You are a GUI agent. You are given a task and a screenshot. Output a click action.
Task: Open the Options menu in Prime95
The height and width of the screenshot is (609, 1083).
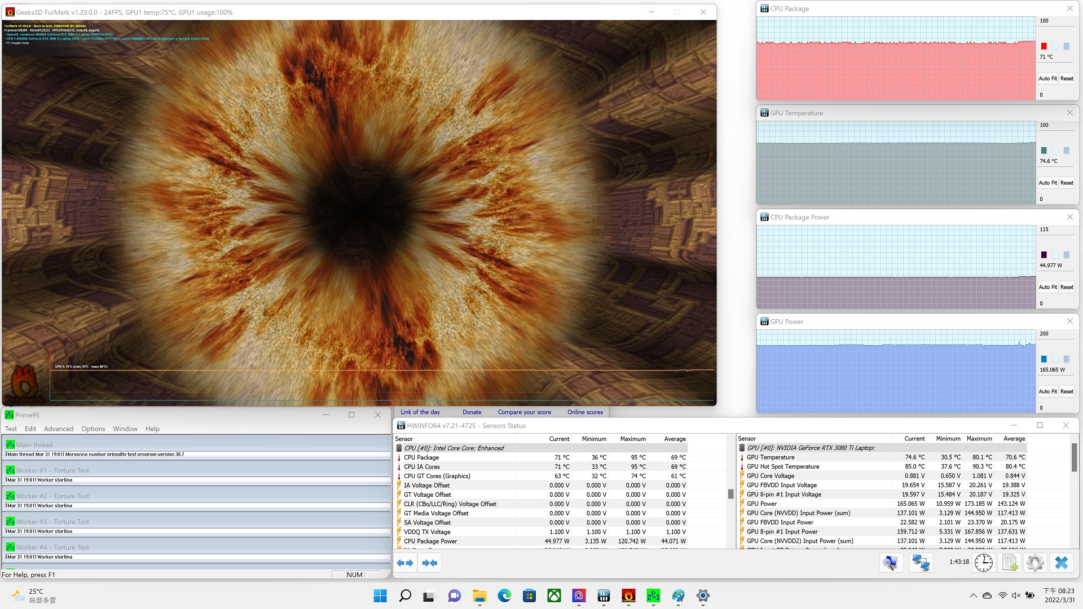pos(93,429)
